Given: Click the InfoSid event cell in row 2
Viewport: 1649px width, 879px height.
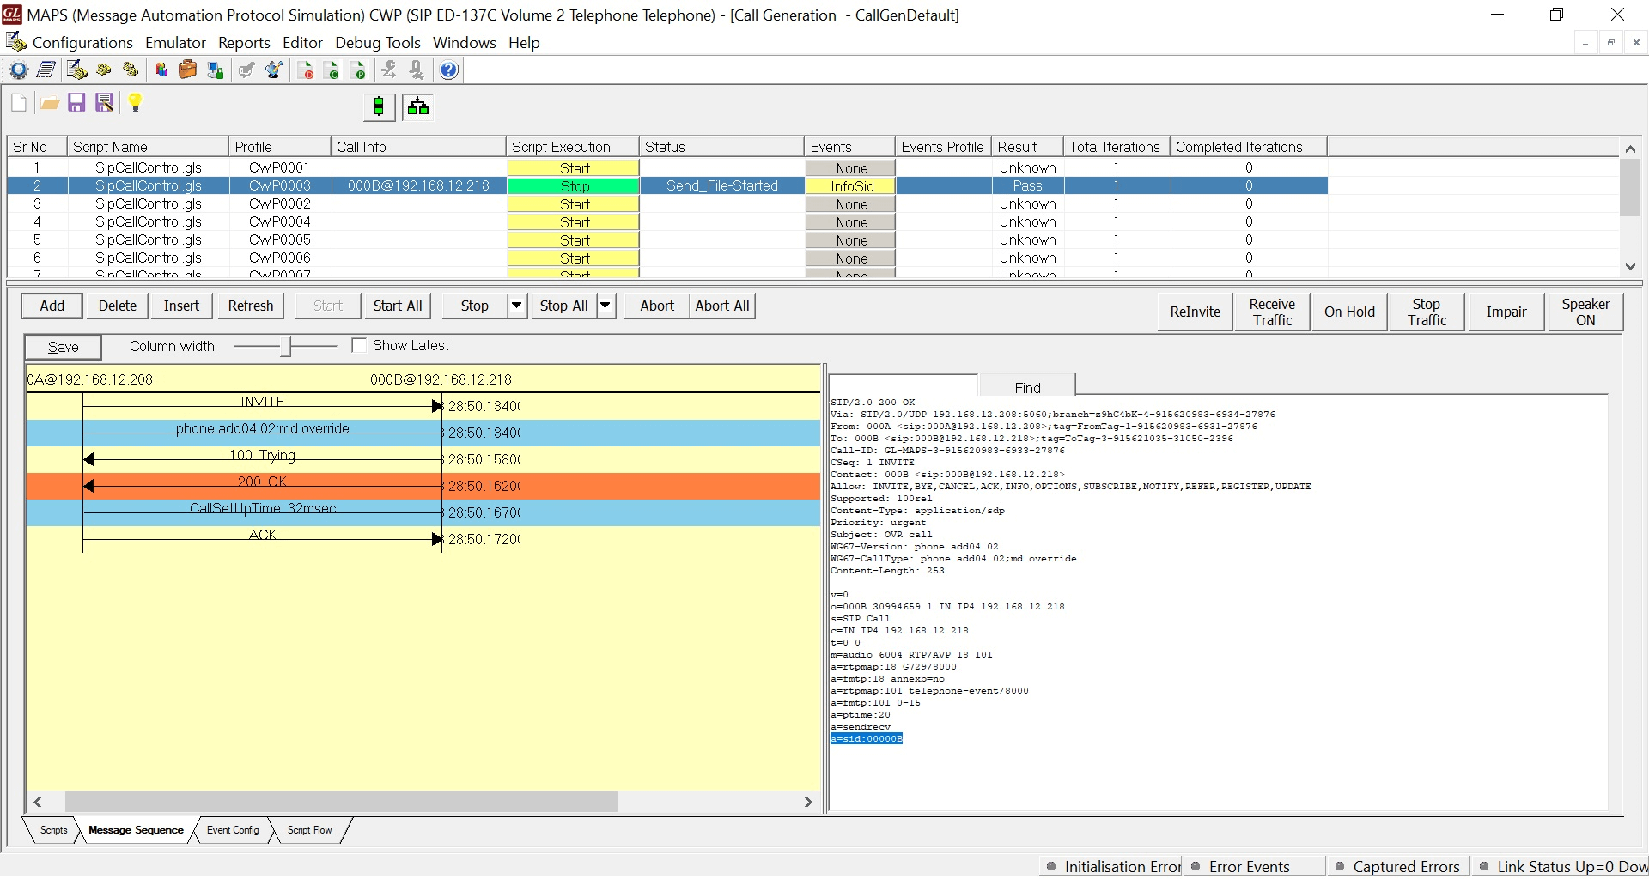Looking at the screenshot, I should pos(851,186).
